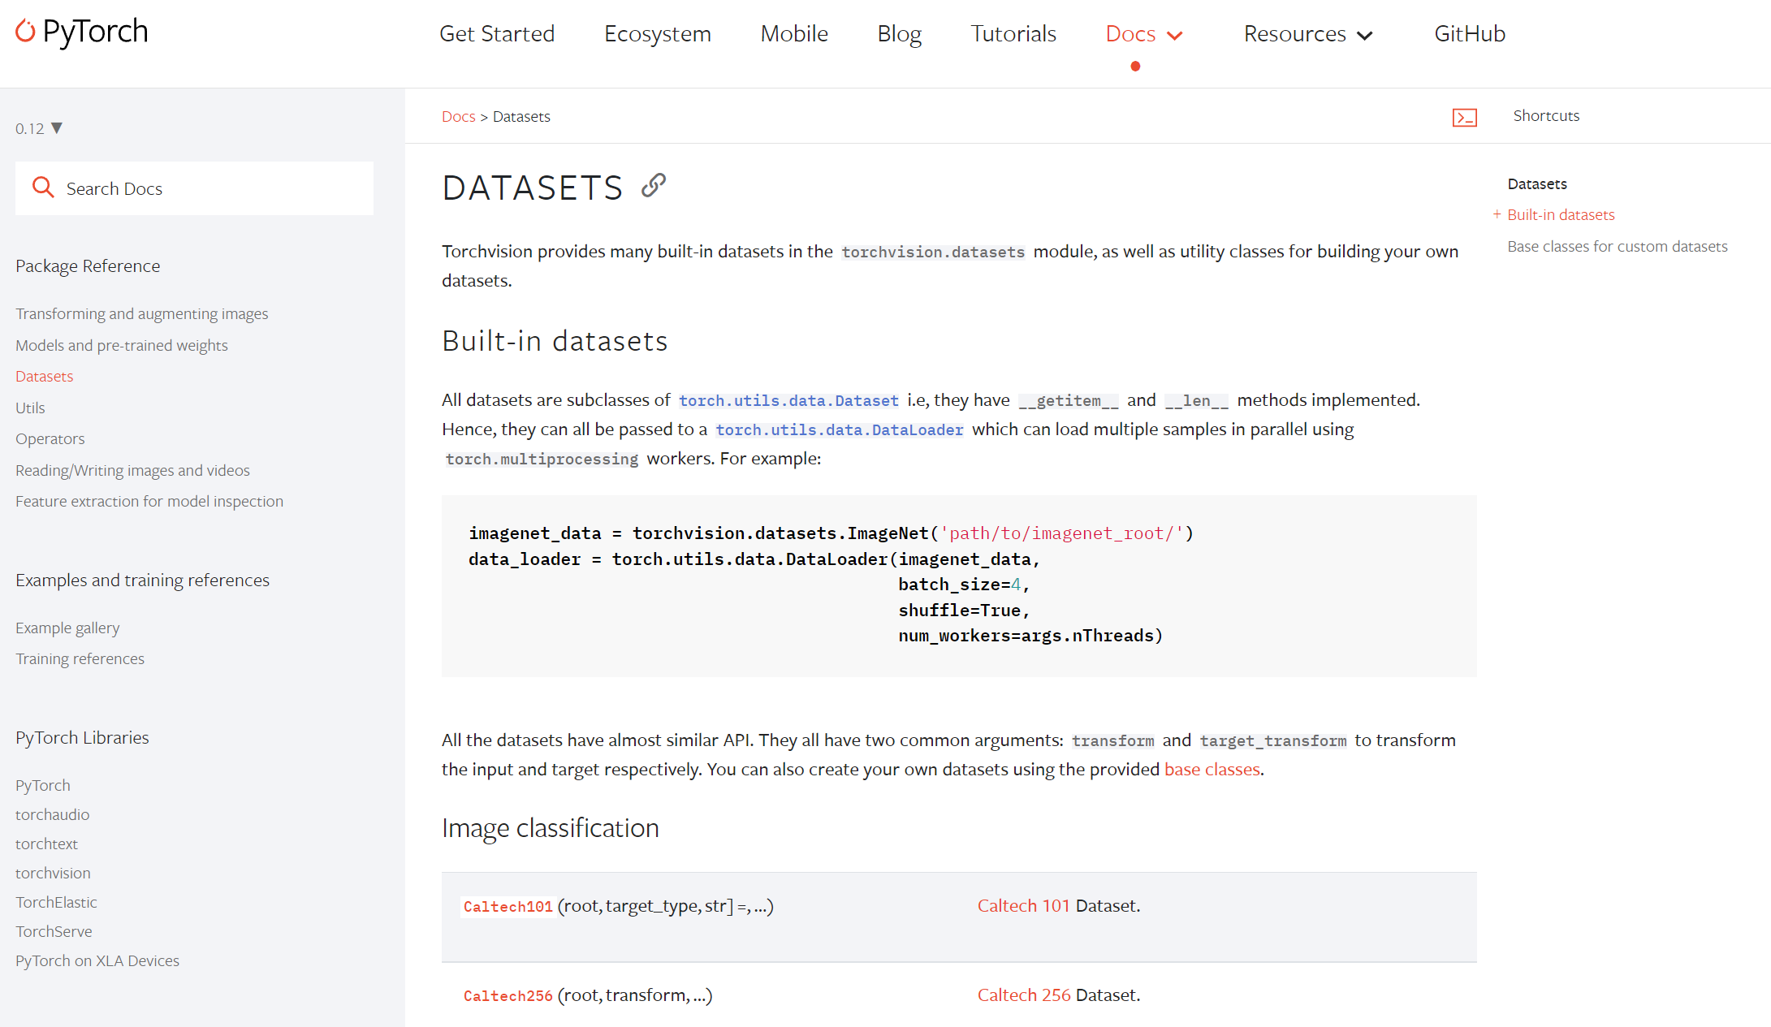Viewport: 1771px width, 1027px height.
Task: Click inside the ImageNet code example block
Action: (x=959, y=585)
